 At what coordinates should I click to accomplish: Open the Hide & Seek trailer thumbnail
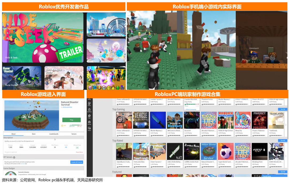(43, 38)
